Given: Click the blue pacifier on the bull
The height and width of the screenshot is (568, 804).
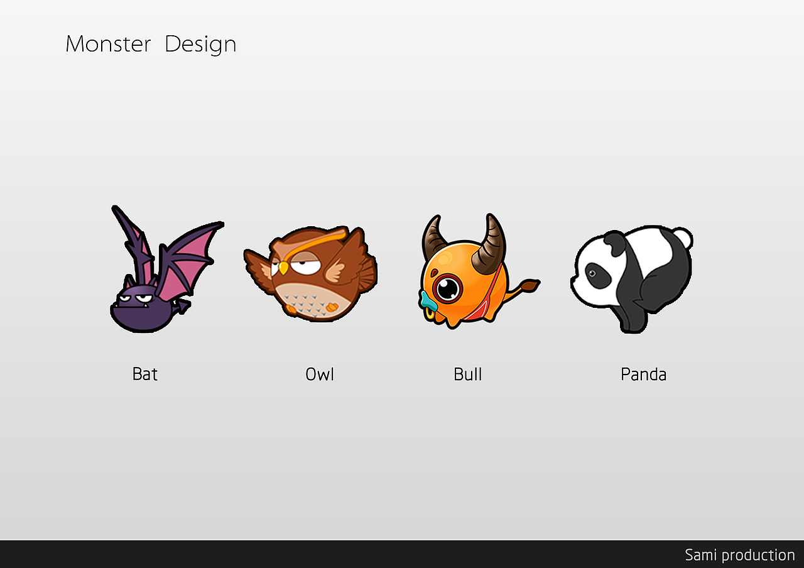Looking at the screenshot, I should 428,302.
